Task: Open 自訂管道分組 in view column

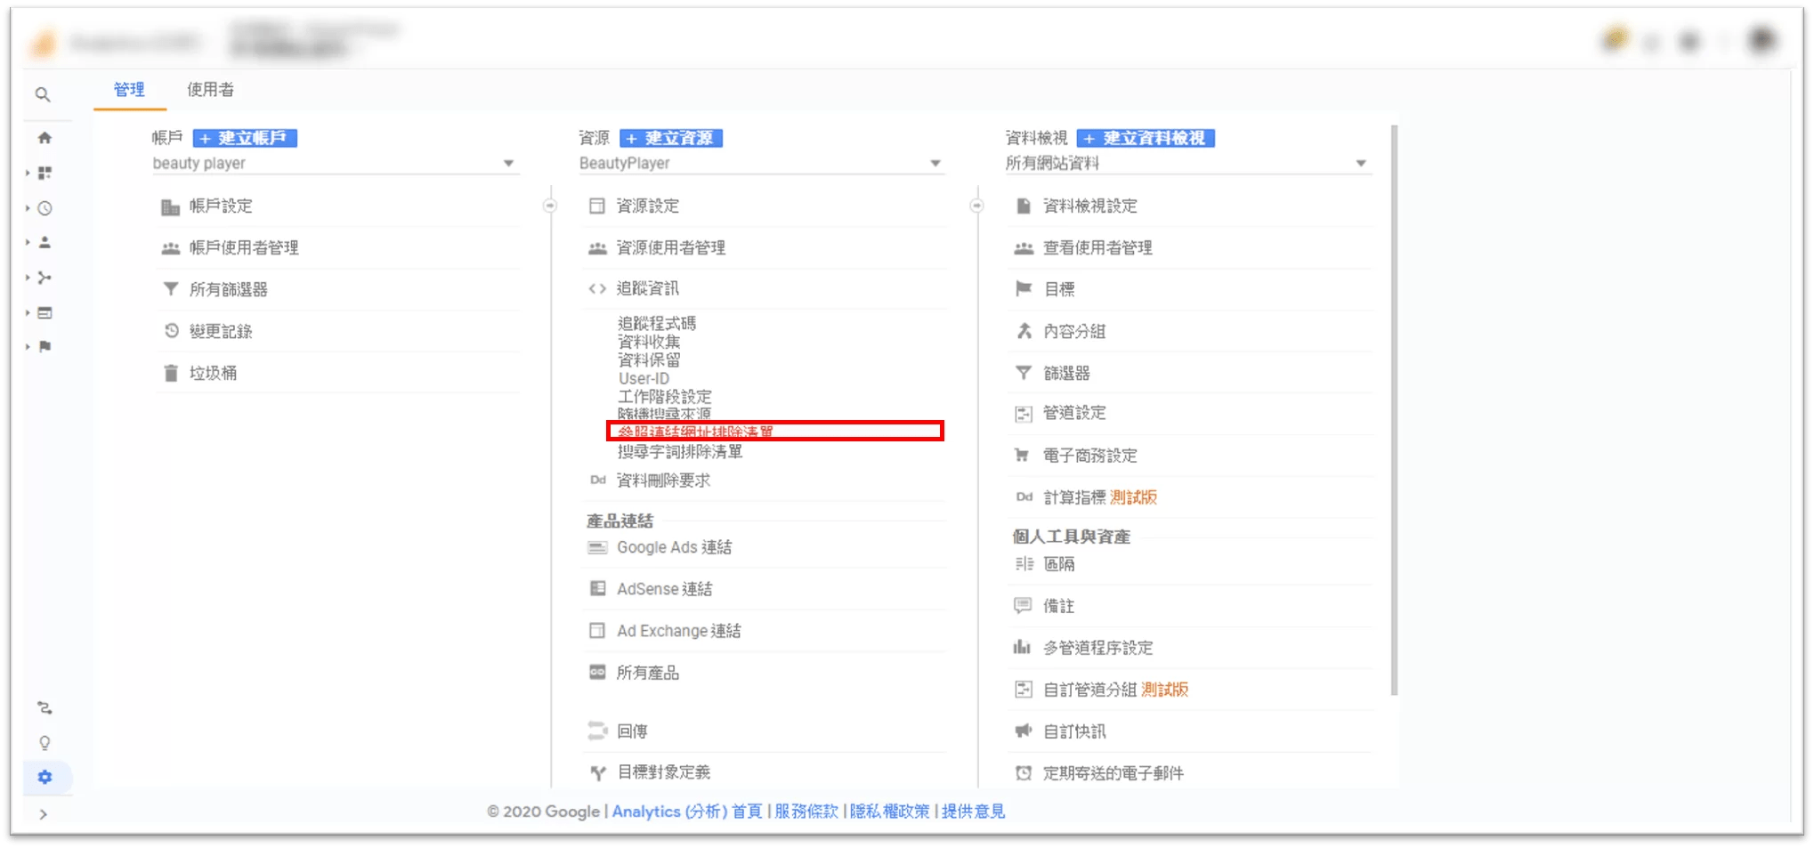Action: pyautogui.click(x=1089, y=690)
